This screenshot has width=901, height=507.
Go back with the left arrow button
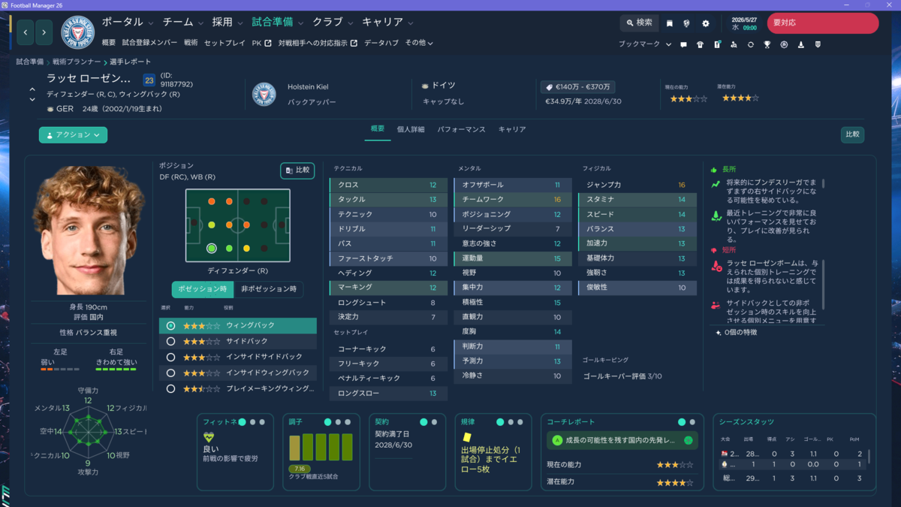pyautogui.click(x=26, y=32)
